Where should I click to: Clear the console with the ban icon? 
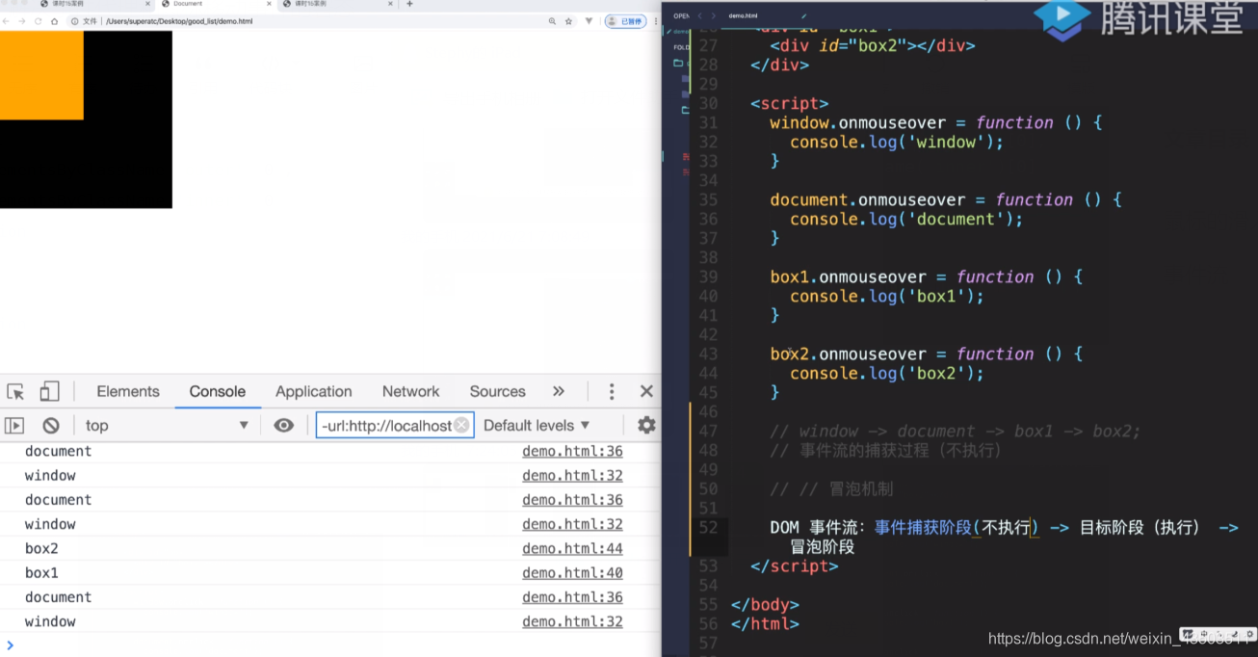click(x=51, y=425)
